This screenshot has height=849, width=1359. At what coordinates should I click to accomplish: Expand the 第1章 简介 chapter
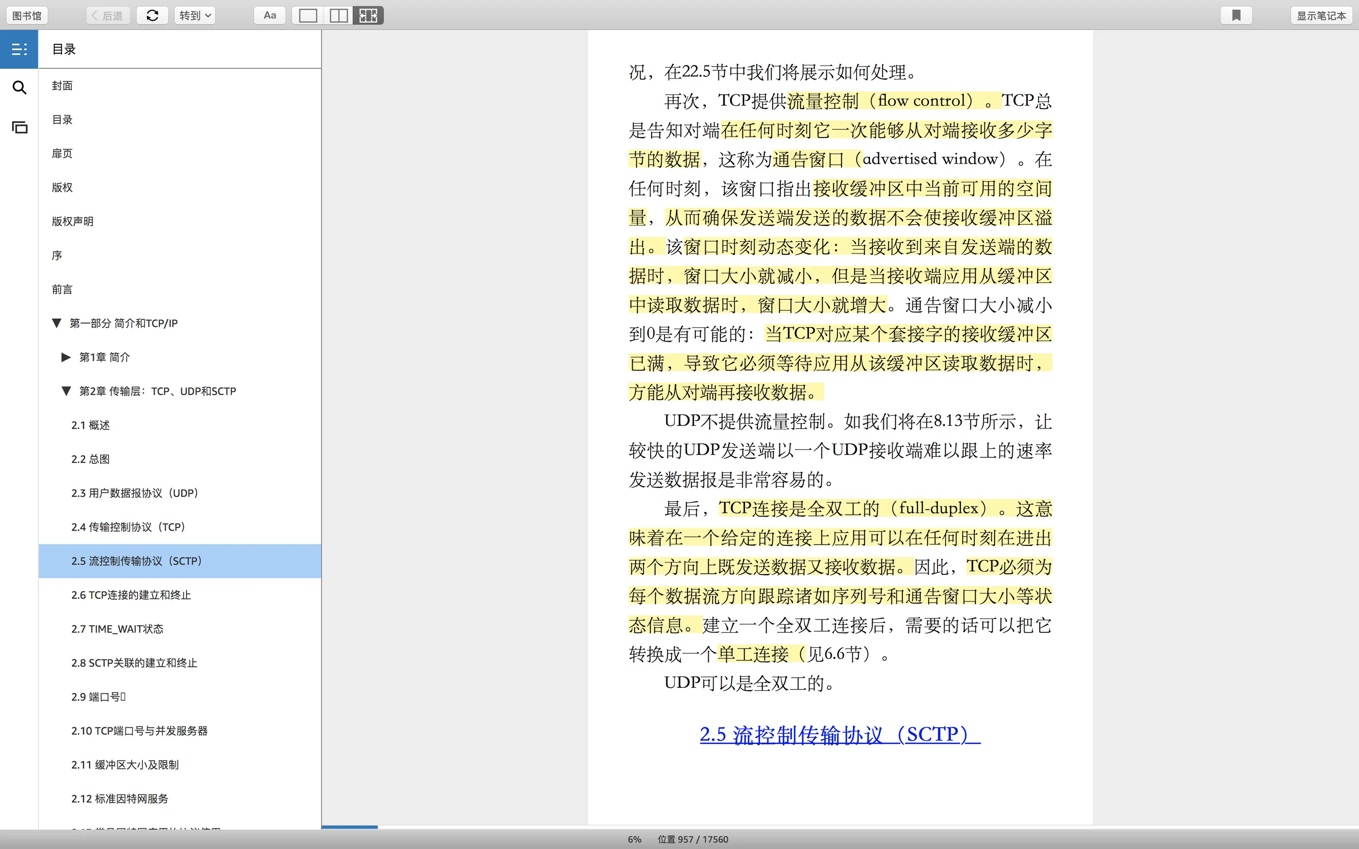pyautogui.click(x=66, y=357)
